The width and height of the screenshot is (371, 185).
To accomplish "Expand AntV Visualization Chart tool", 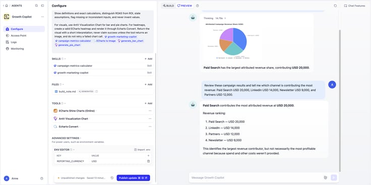I will [x=90, y=119].
